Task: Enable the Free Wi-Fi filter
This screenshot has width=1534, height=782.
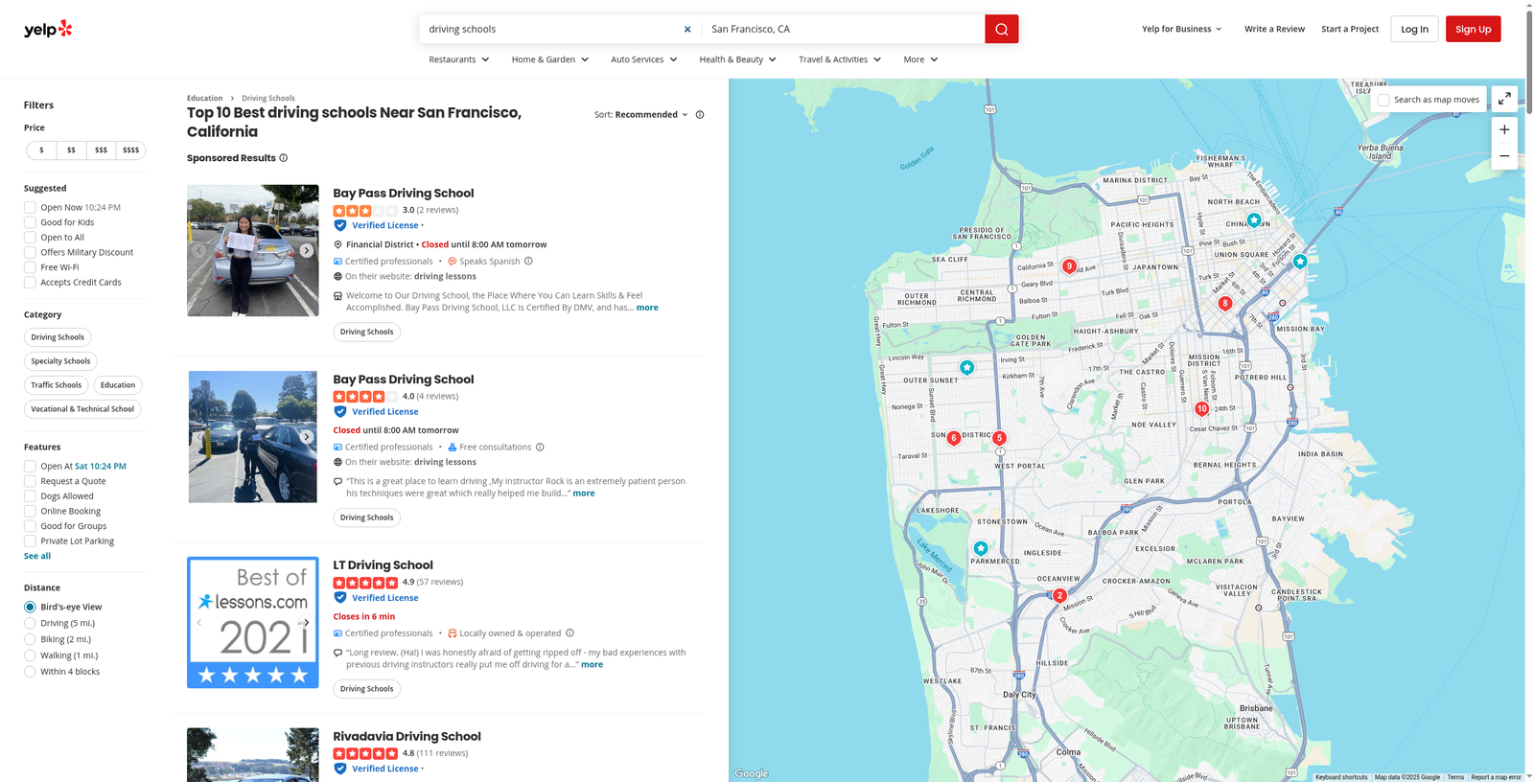Action: point(30,267)
